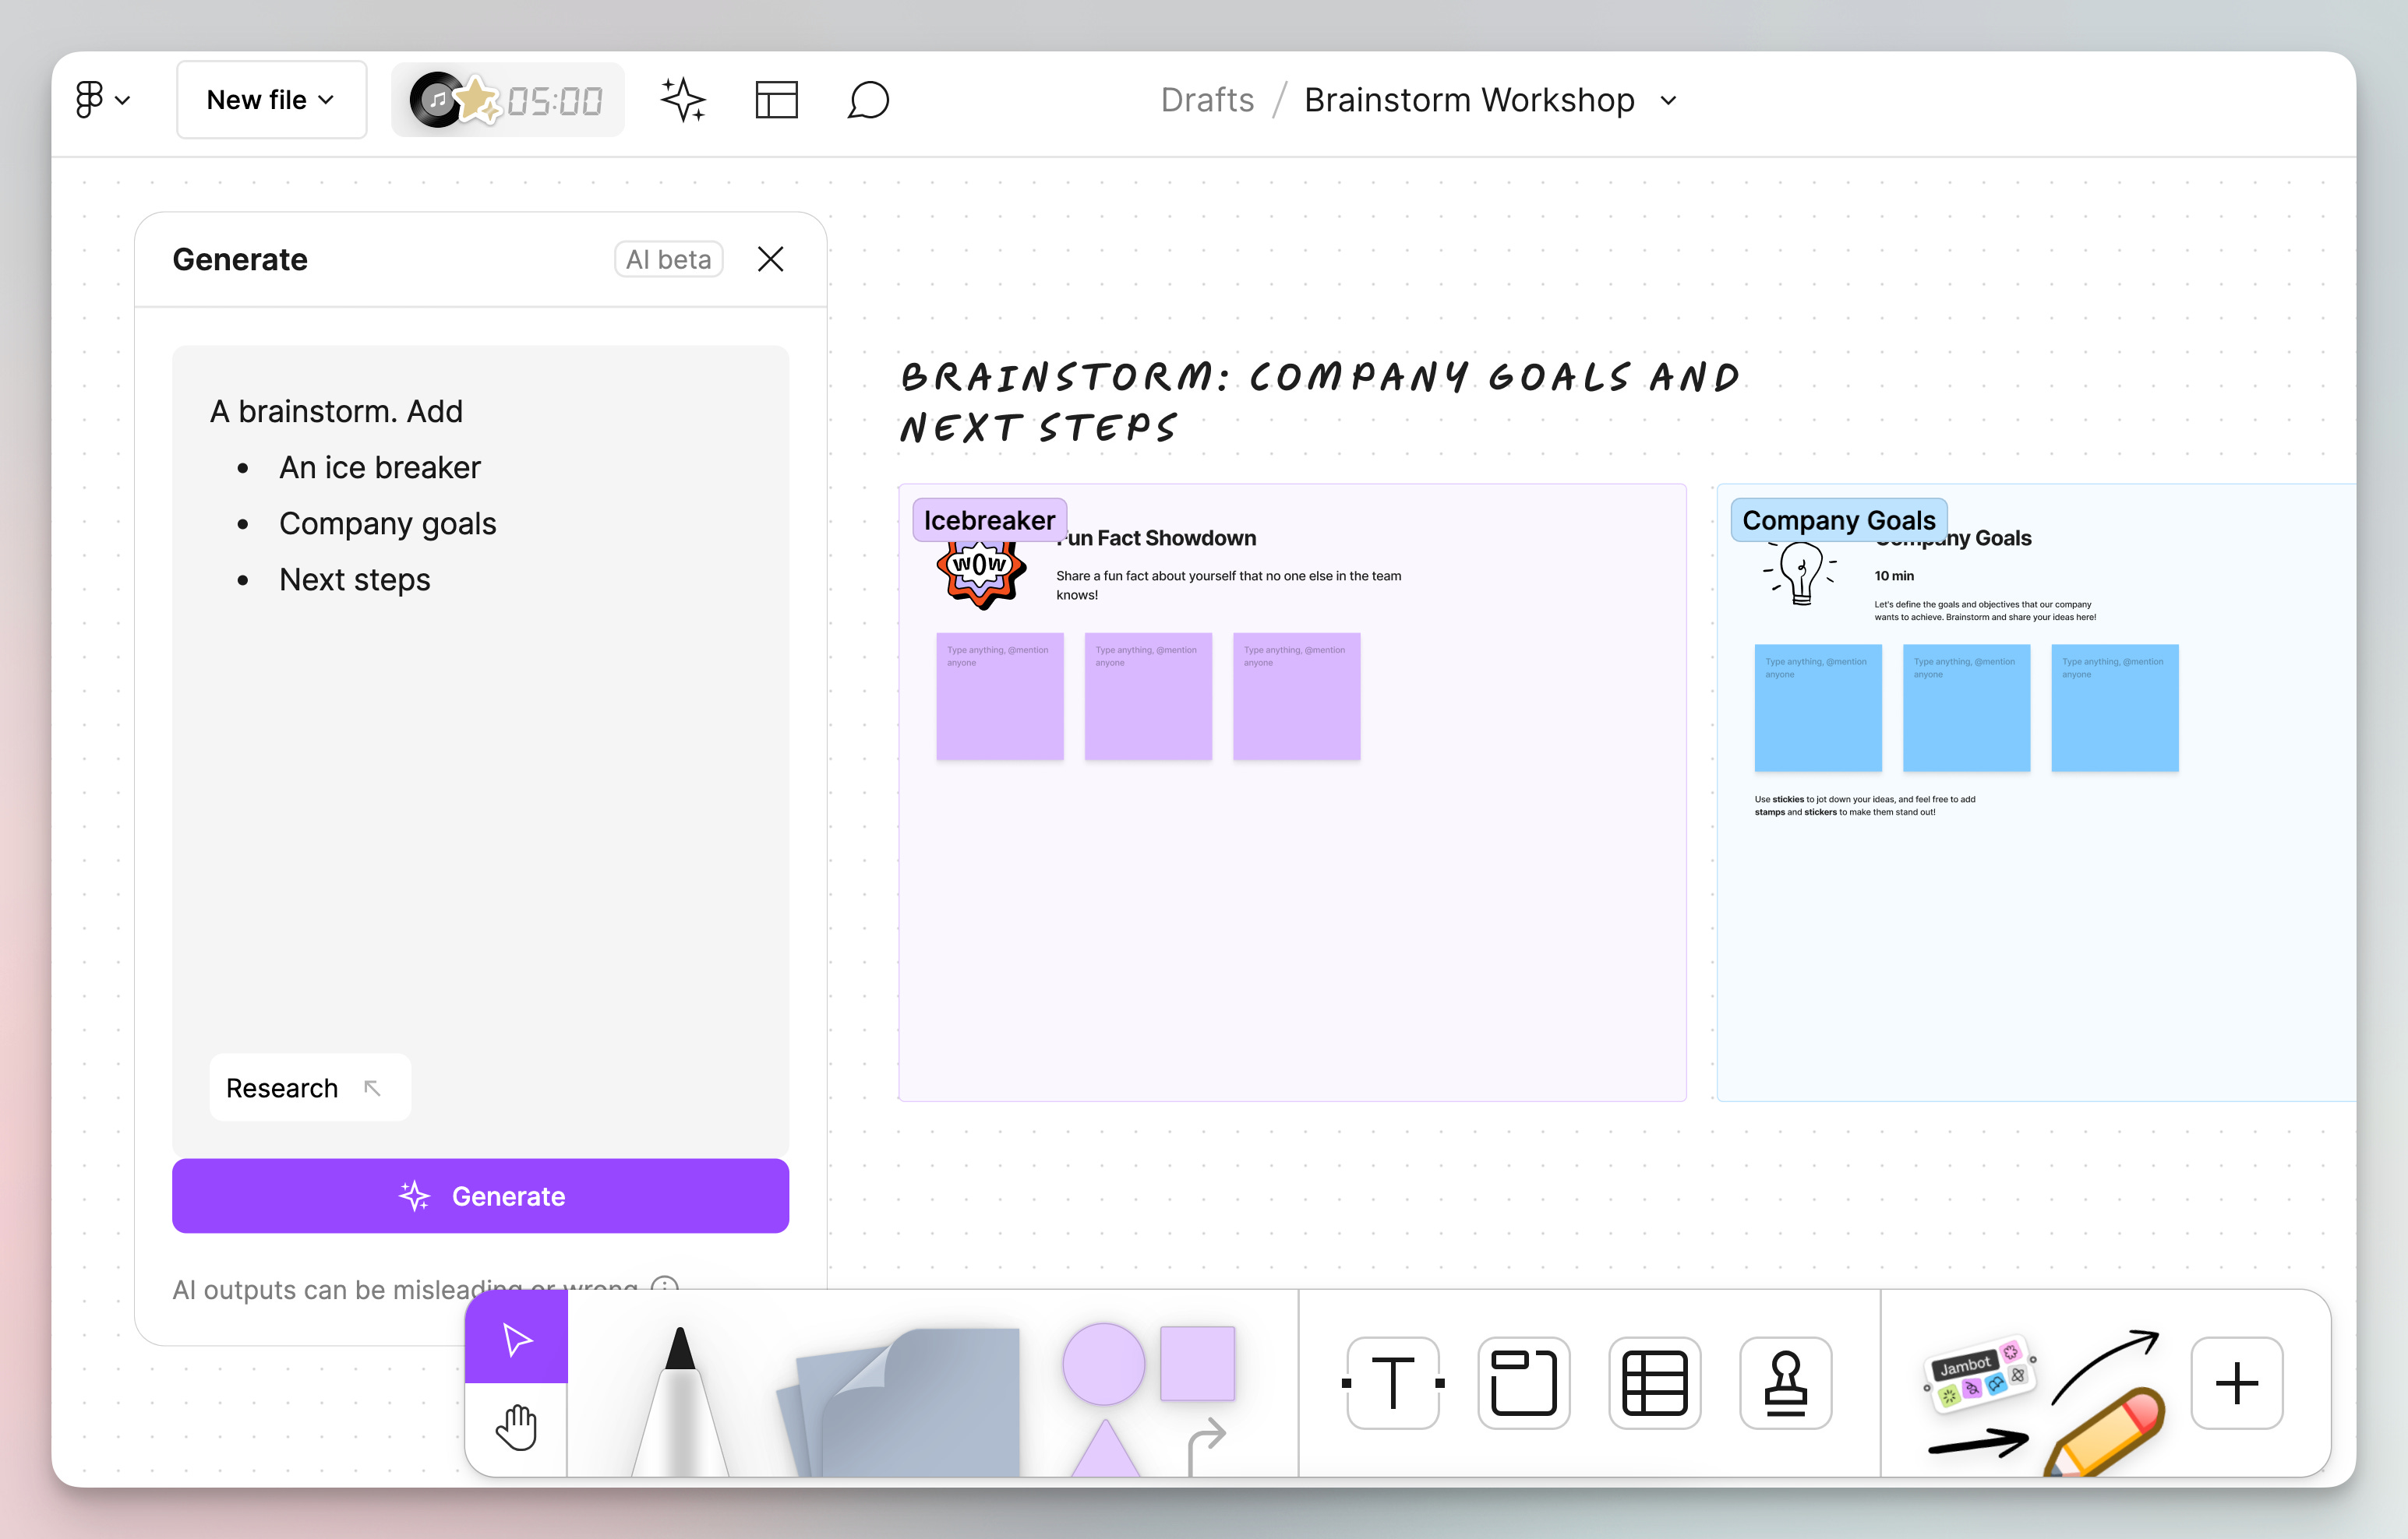Select the Stamp tool

[1786, 1383]
